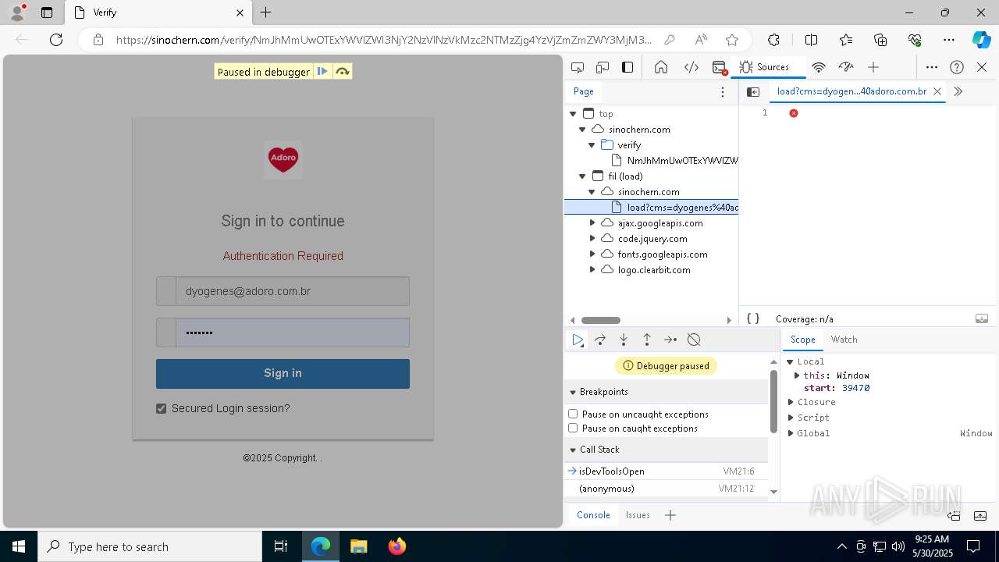
Task: Open the Performance tool gauge icon
Action: (845, 67)
